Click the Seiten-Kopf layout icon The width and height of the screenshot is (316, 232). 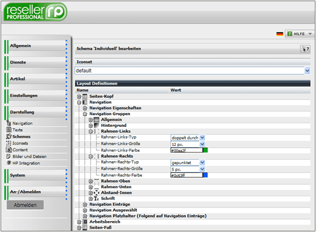click(x=85, y=96)
